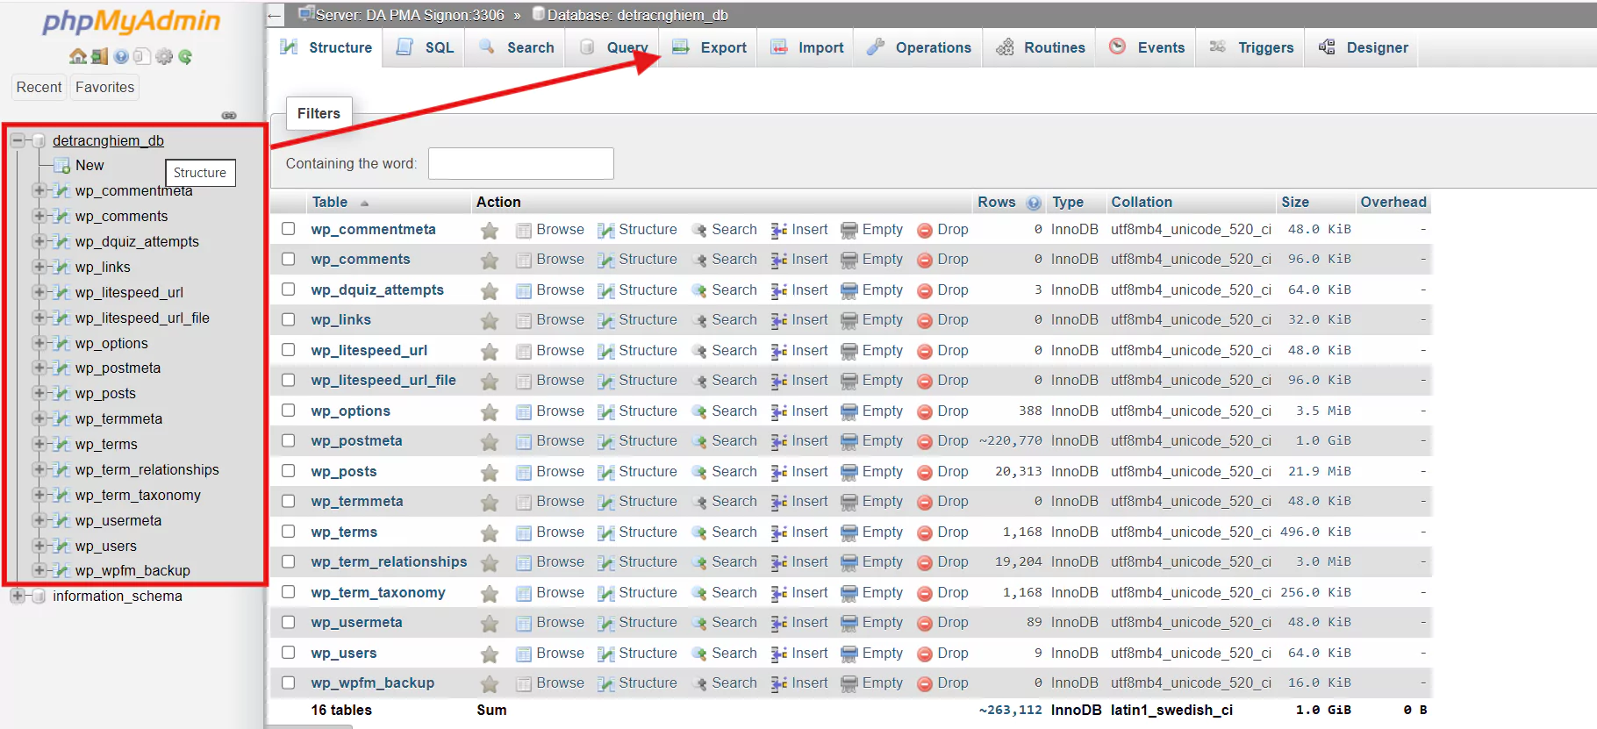This screenshot has width=1597, height=729.
Task: Open the Export tab
Action: (x=709, y=47)
